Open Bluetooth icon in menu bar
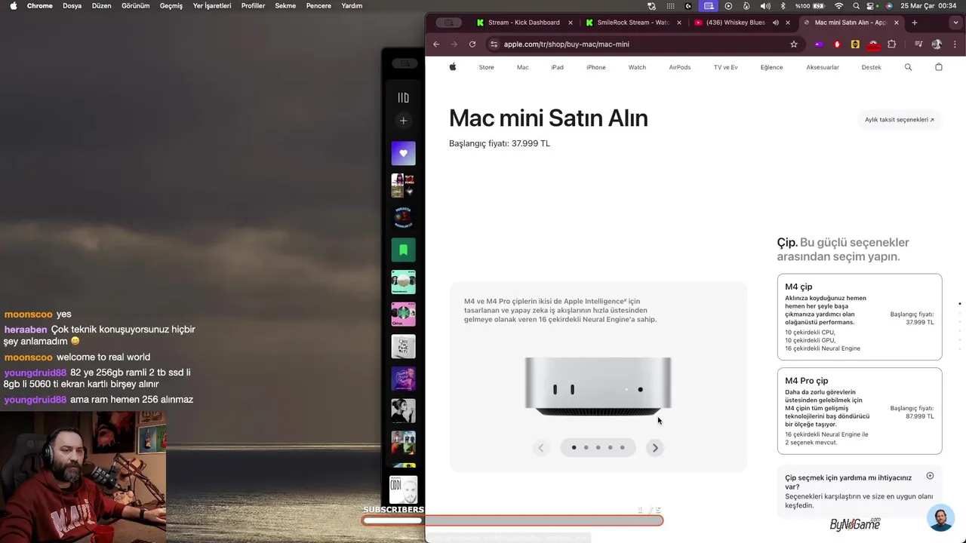This screenshot has height=543, width=966. [783, 6]
